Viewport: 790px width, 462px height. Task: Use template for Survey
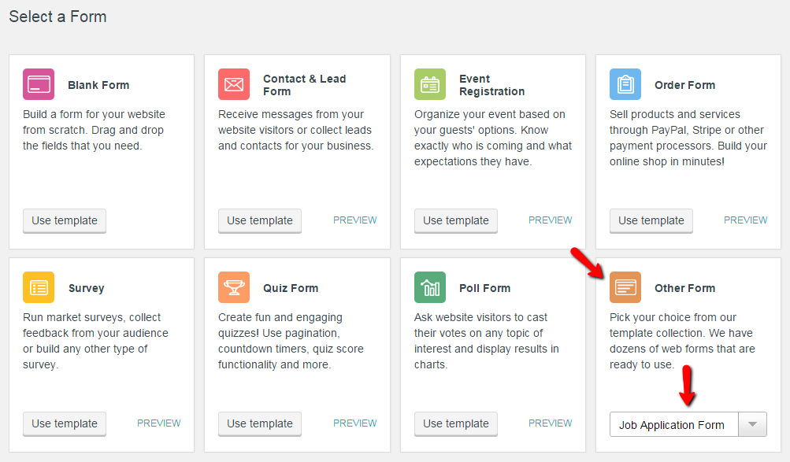point(65,423)
